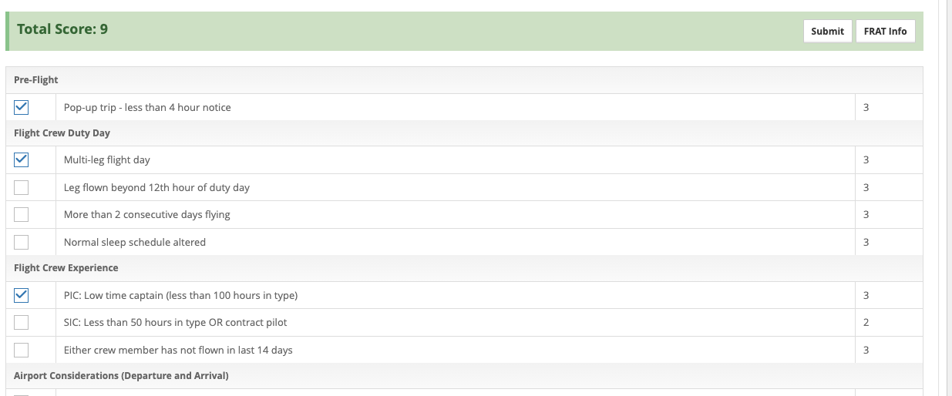This screenshot has height=396, width=952.
Task: Click the Submit button
Action: coord(827,32)
